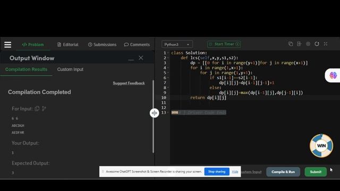Viewport: 340px width, 191px height.
Task: Click the WIN spin wheel badge
Action: pyautogui.click(x=321, y=146)
